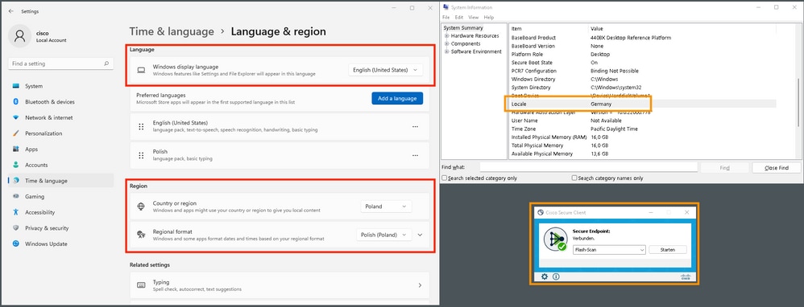Open Cisco Secure Client settings gear
The height and width of the screenshot is (307, 804).
545,276
